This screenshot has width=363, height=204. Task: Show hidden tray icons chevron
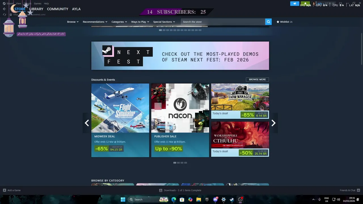[313, 199]
